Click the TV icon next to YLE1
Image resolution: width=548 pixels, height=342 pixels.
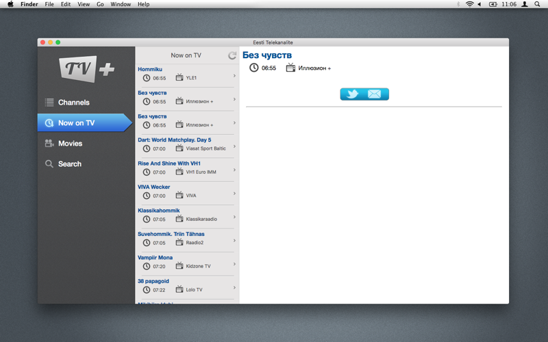click(179, 77)
